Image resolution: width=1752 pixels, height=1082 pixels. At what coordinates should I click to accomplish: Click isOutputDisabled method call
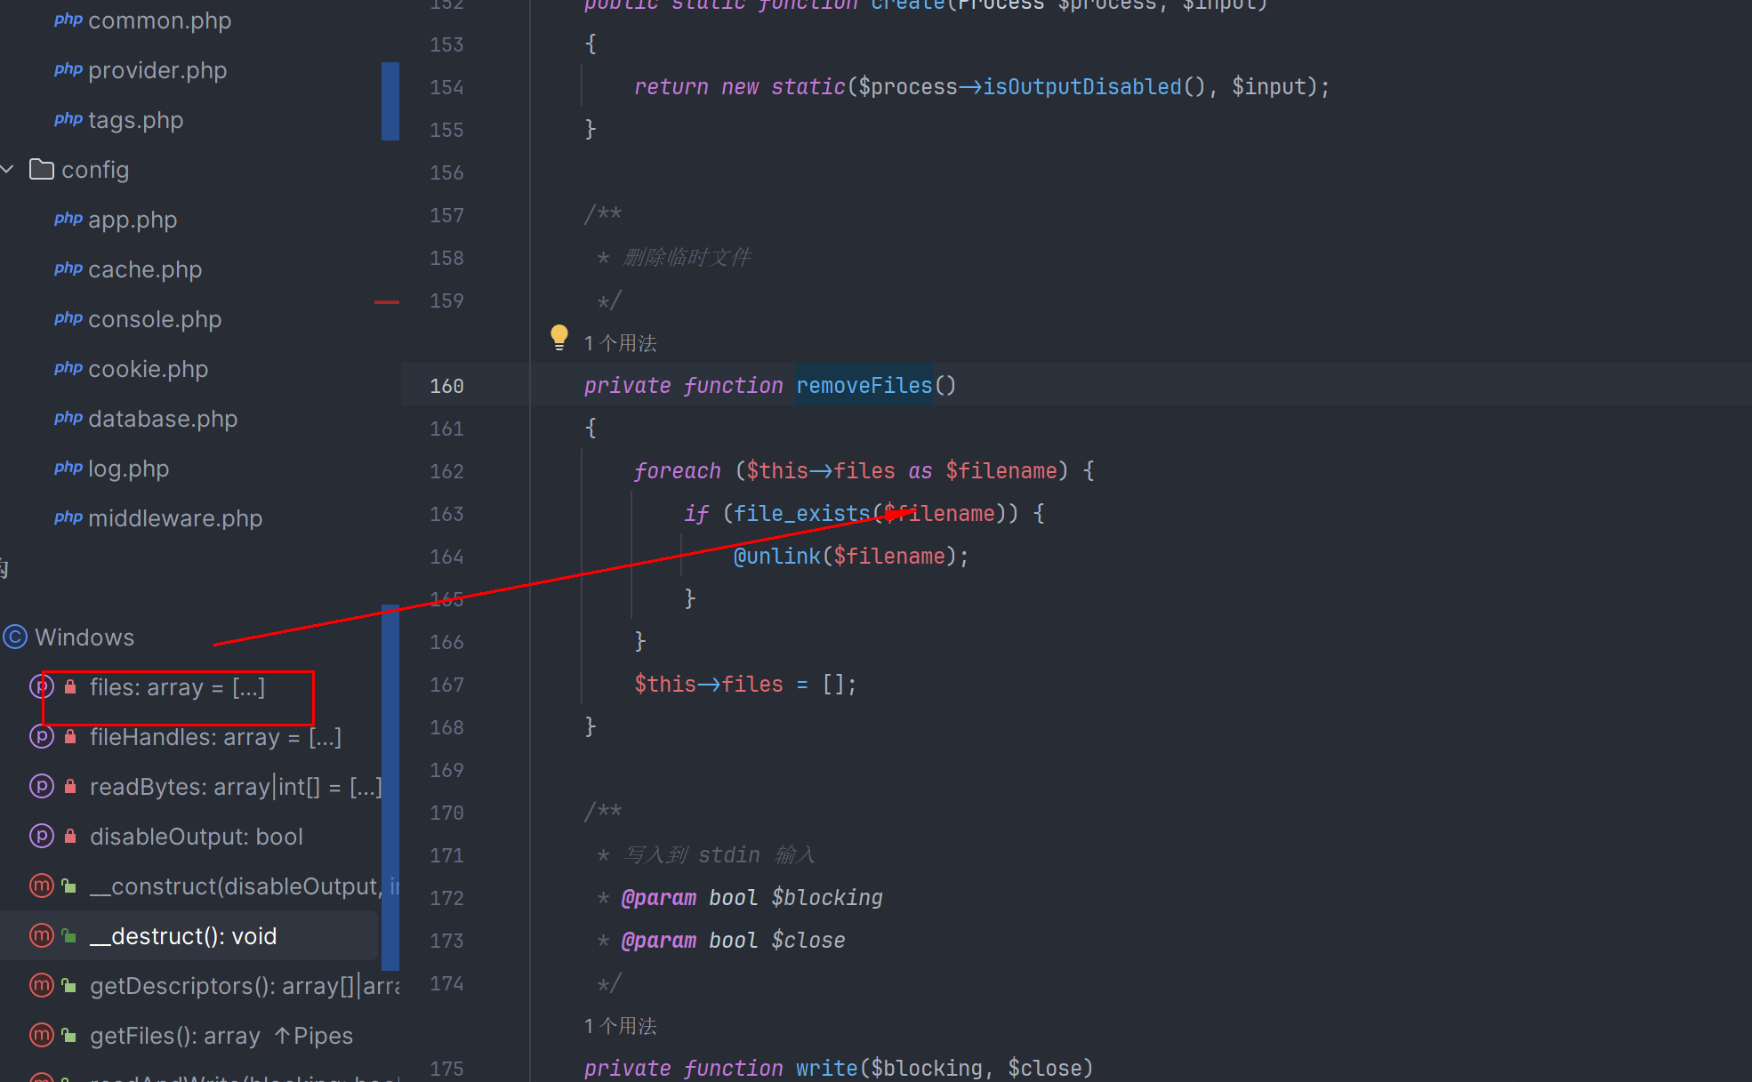tap(1081, 86)
